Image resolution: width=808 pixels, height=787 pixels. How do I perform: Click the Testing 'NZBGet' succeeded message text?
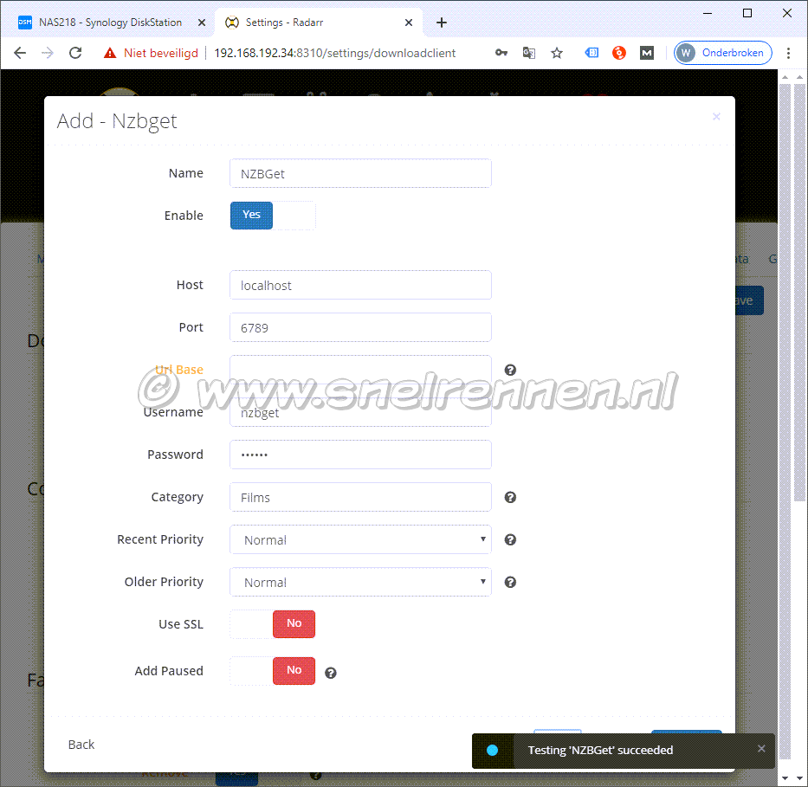click(x=600, y=750)
